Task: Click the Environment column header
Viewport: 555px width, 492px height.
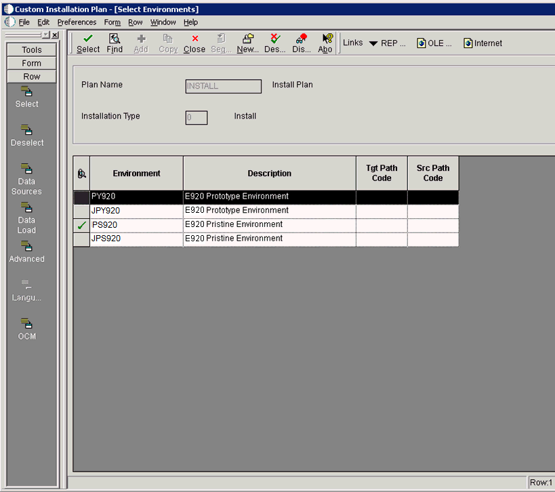Action: coord(136,173)
